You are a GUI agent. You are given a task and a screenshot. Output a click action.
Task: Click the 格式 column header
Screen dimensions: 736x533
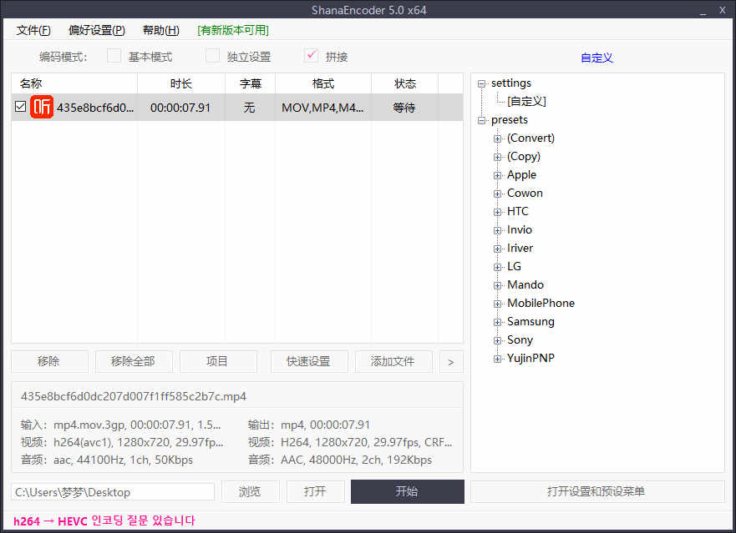tap(323, 83)
